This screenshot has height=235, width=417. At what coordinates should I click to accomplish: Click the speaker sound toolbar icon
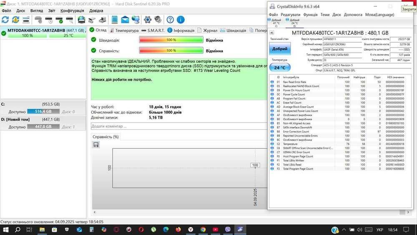click(x=158, y=20)
